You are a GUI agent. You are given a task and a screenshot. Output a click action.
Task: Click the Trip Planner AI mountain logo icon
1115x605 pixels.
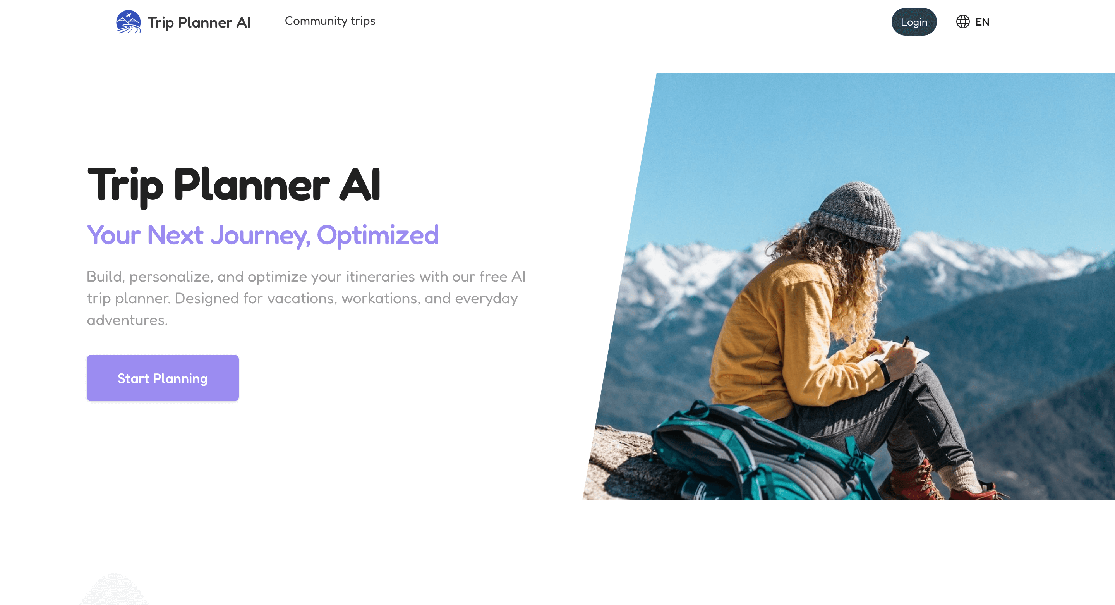pyautogui.click(x=129, y=22)
